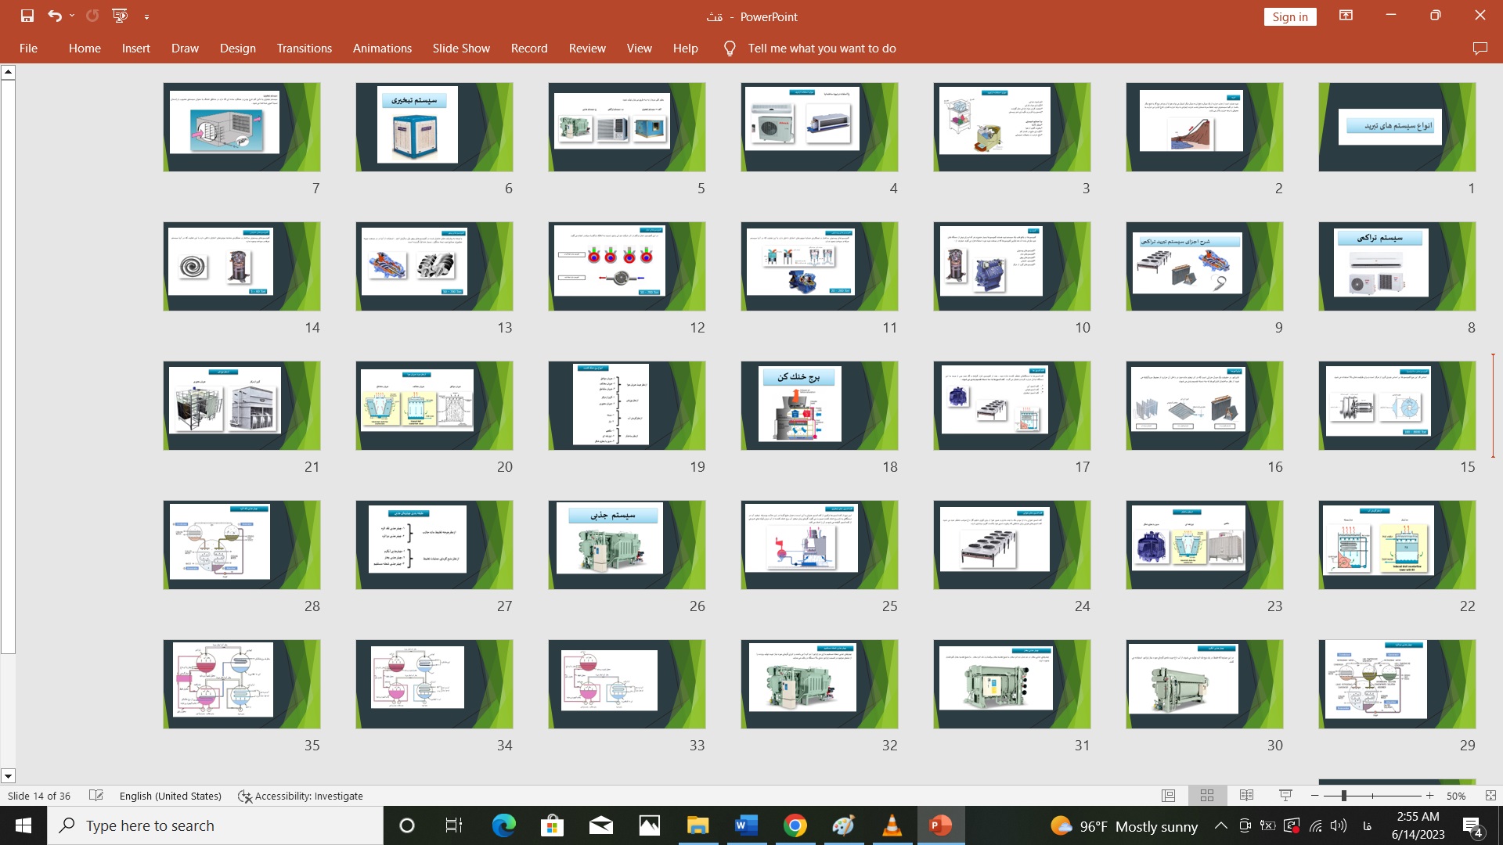Open the Help tab
1503x845 pixels.
pyautogui.click(x=685, y=49)
